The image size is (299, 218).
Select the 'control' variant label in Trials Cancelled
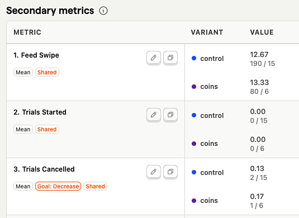[212, 173]
